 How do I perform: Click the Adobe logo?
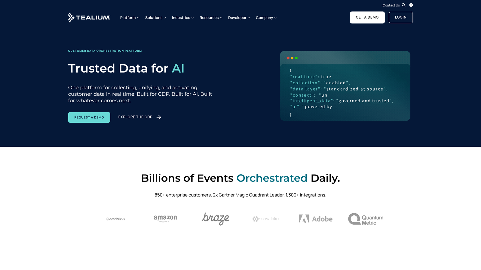[x=316, y=219]
